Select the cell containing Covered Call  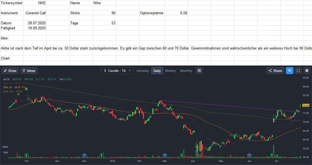[35, 13]
